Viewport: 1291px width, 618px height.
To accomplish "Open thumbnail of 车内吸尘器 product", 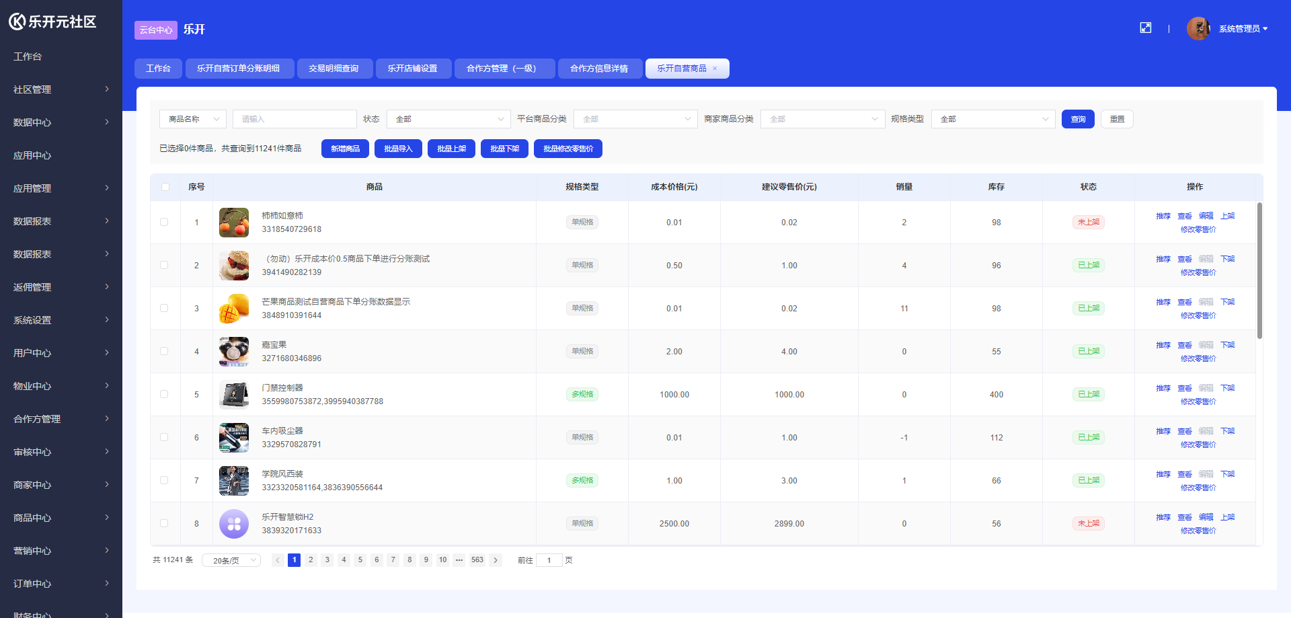I will tap(234, 438).
